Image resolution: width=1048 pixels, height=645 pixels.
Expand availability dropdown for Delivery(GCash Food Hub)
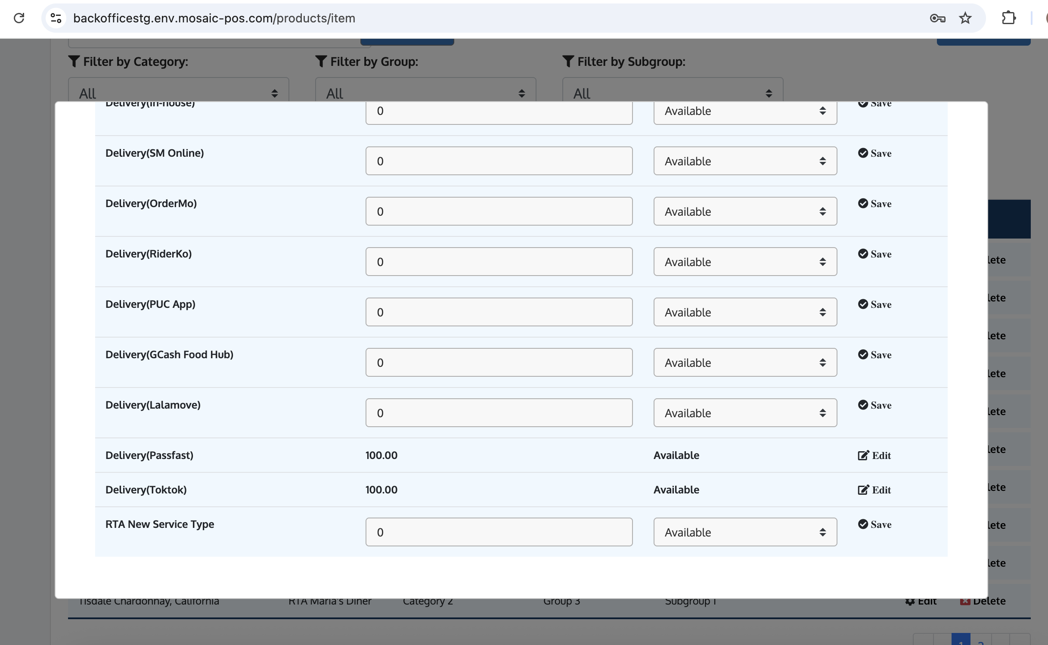745,363
